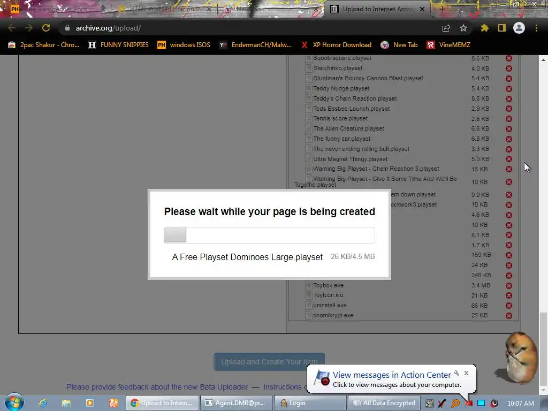View site information via lock icon

67,28
